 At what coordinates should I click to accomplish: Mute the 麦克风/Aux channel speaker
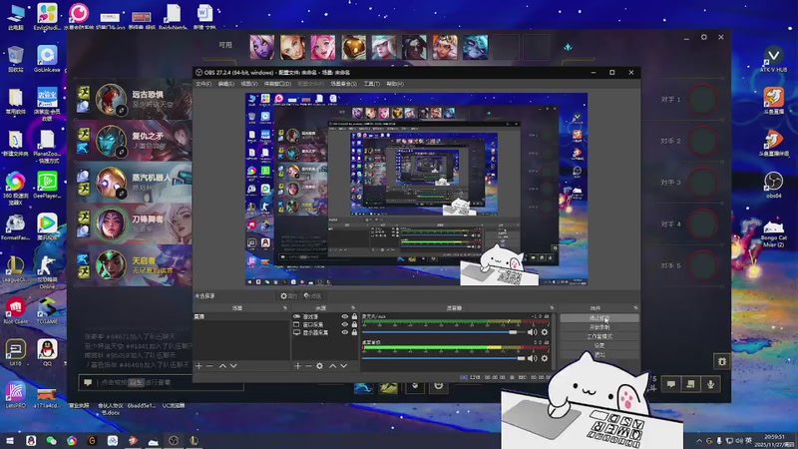tap(533, 332)
